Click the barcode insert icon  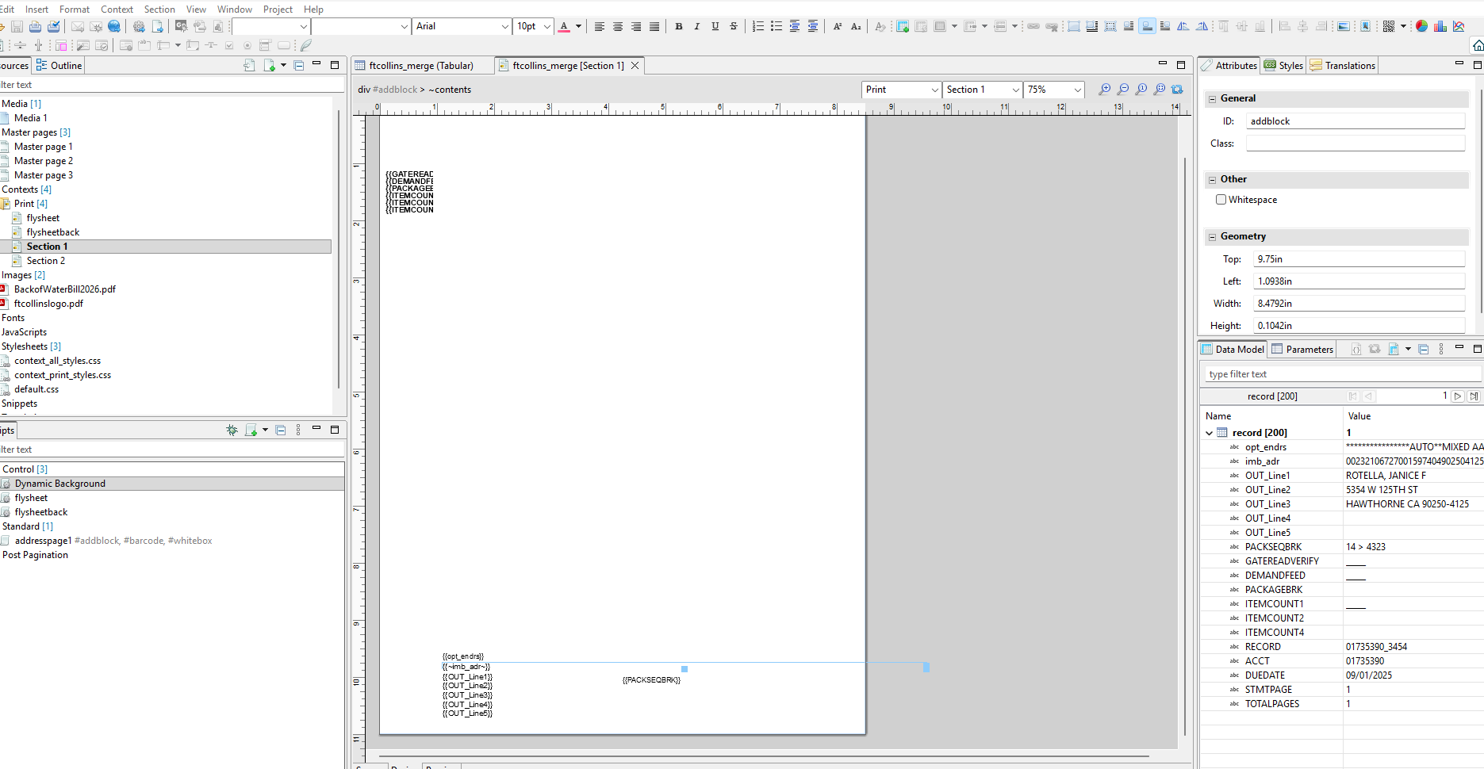coord(1388,26)
